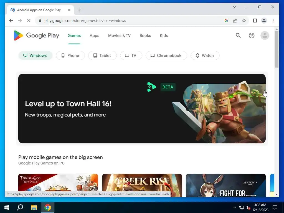The height and width of the screenshot is (213, 284).
Task: Click the page vertical scrollbar thumb
Action: (x=277, y=50)
